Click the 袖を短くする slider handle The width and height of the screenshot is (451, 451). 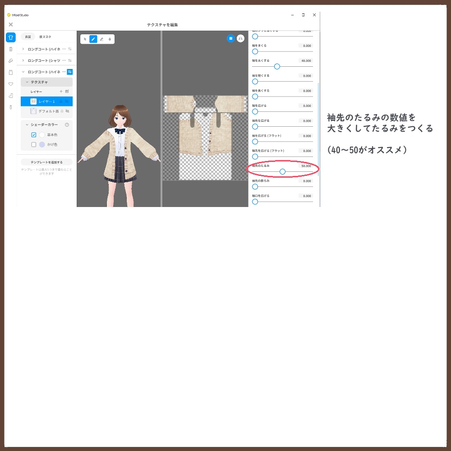click(x=255, y=82)
